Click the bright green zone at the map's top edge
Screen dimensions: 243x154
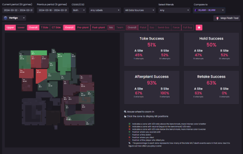[x=39, y=53]
